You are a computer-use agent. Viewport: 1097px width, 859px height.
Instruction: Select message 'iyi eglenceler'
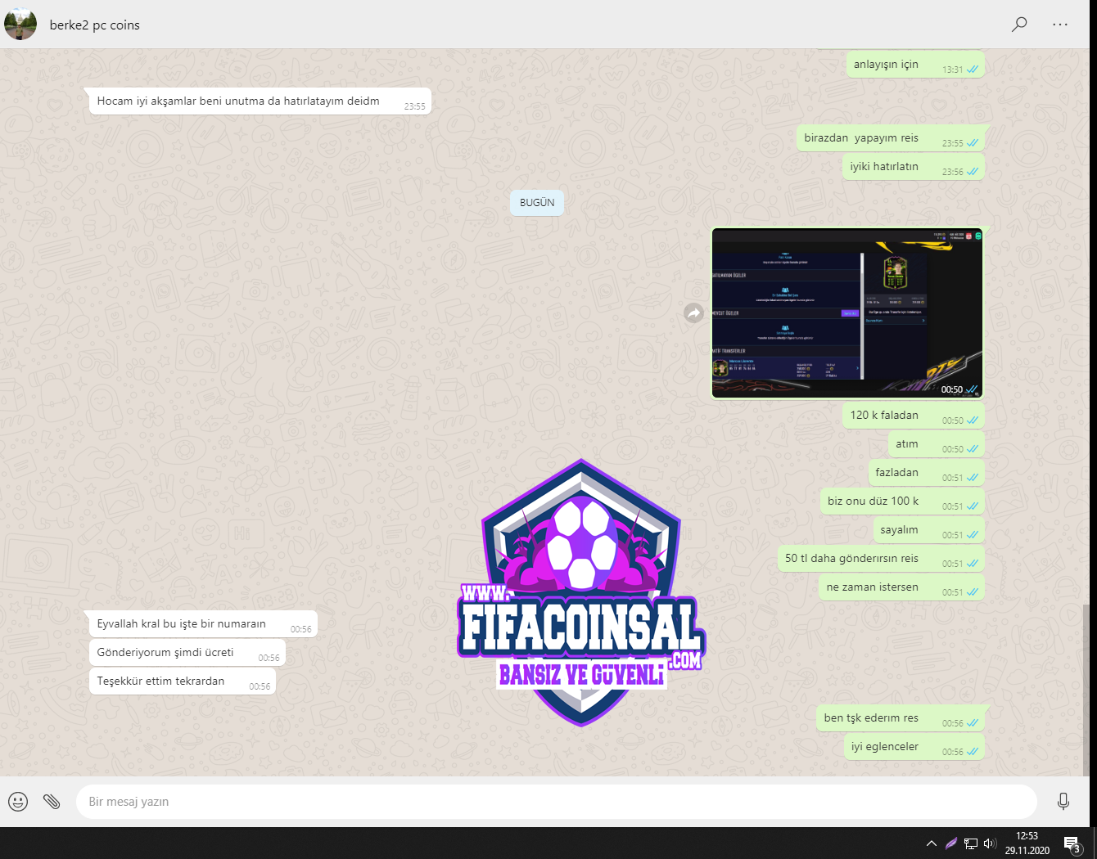(x=914, y=747)
